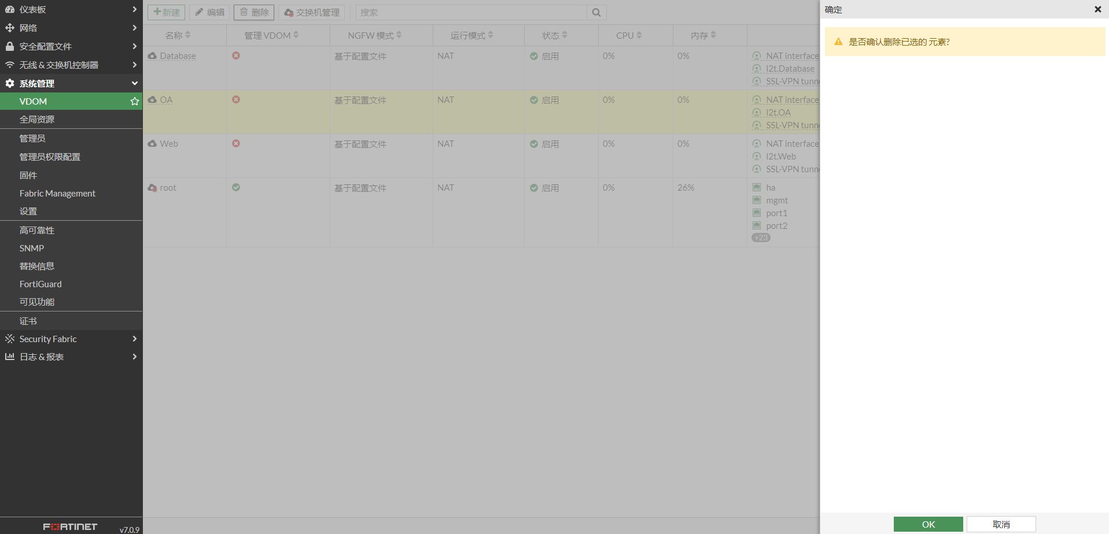Click the warning triangle icon in dialog
Image resolution: width=1109 pixels, height=534 pixels.
838,42
